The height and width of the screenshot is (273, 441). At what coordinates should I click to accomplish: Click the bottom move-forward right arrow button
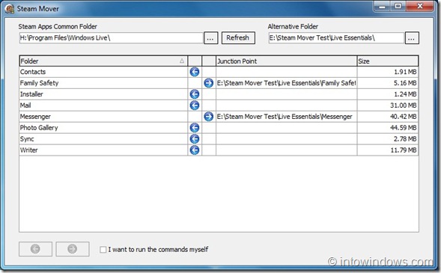point(73,249)
